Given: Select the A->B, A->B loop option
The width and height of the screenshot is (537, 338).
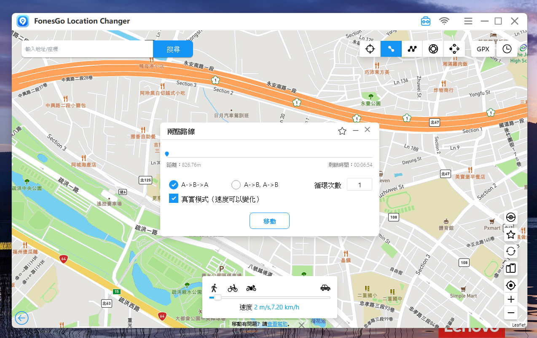Looking at the screenshot, I should [x=236, y=185].
